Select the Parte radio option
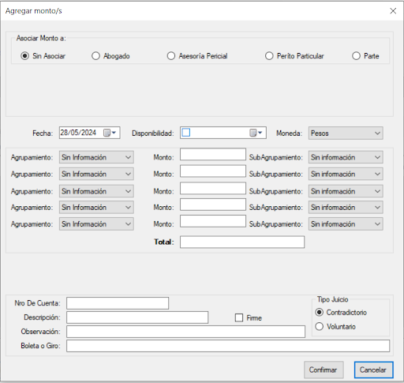The width and height of the screenshot is (404, 383). (x=356, y=56)
